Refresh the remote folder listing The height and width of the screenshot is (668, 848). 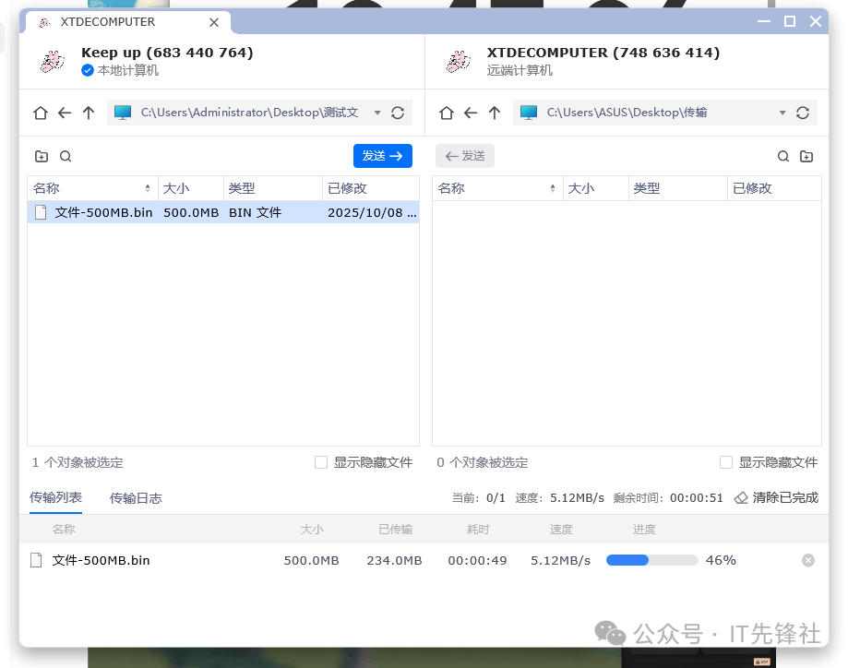pyautogui.click(x=803, y=113)
